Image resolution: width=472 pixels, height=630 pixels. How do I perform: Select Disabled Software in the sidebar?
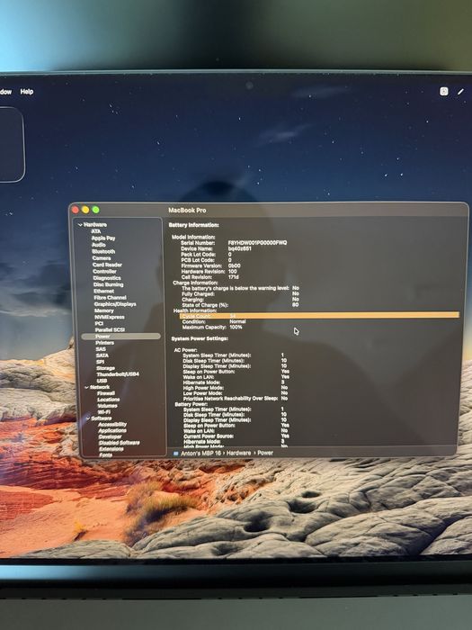click(120, 443)
